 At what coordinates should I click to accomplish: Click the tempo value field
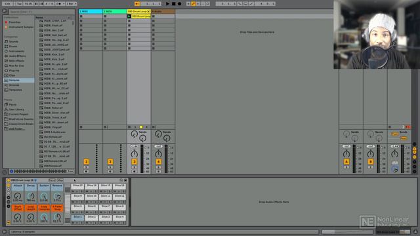tap(28, 4)
